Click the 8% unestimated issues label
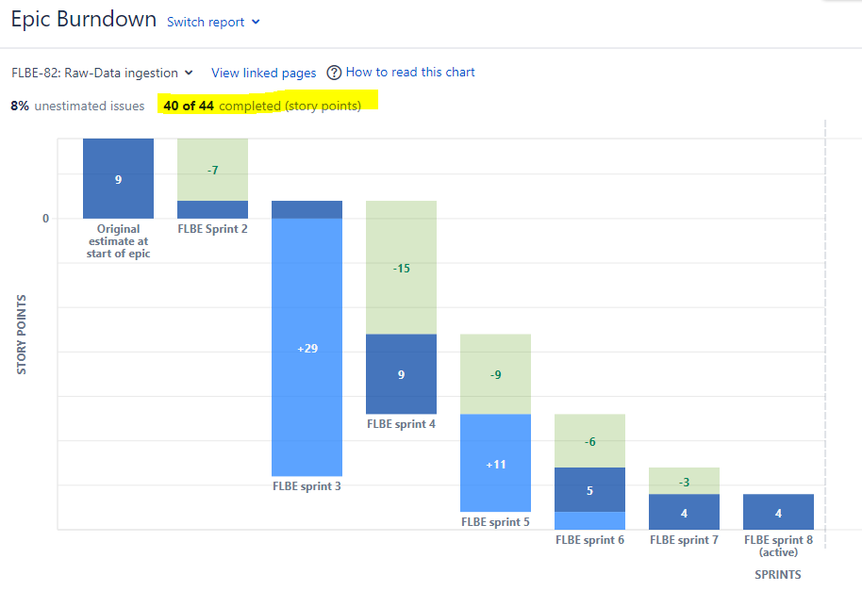Screen dimensions: 862x591 (x=77, y=106)
